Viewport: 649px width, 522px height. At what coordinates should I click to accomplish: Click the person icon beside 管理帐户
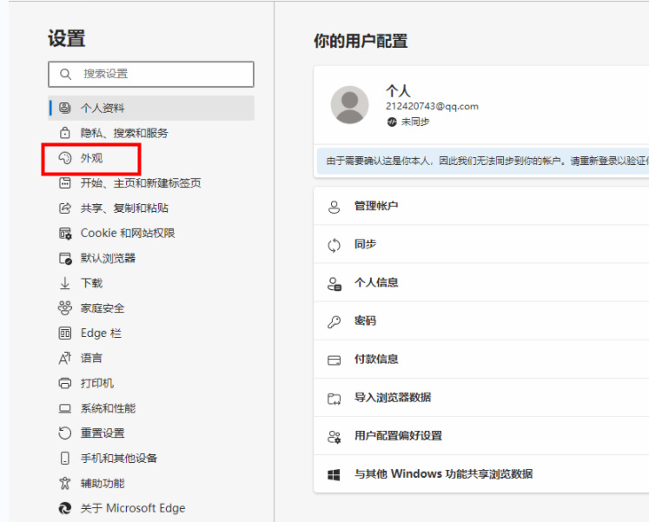(x=334, y=207)
